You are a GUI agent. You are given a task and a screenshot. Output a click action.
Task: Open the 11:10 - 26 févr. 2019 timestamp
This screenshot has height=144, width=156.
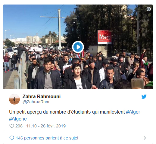(46, 126)
